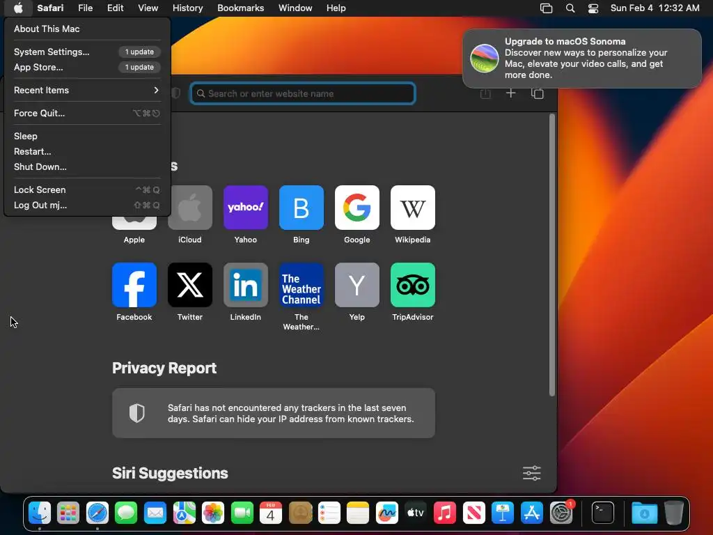Open the Bookmarks menu

[240, 8]
